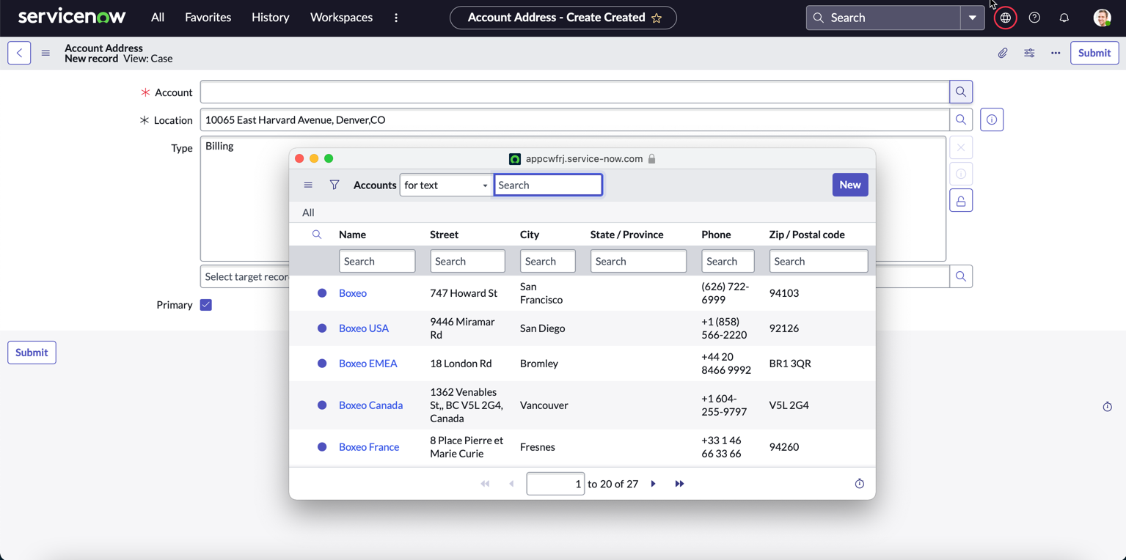Click the Phone column search field
The width and height of the screenshot is (1126, 560).
click(728, 261)
